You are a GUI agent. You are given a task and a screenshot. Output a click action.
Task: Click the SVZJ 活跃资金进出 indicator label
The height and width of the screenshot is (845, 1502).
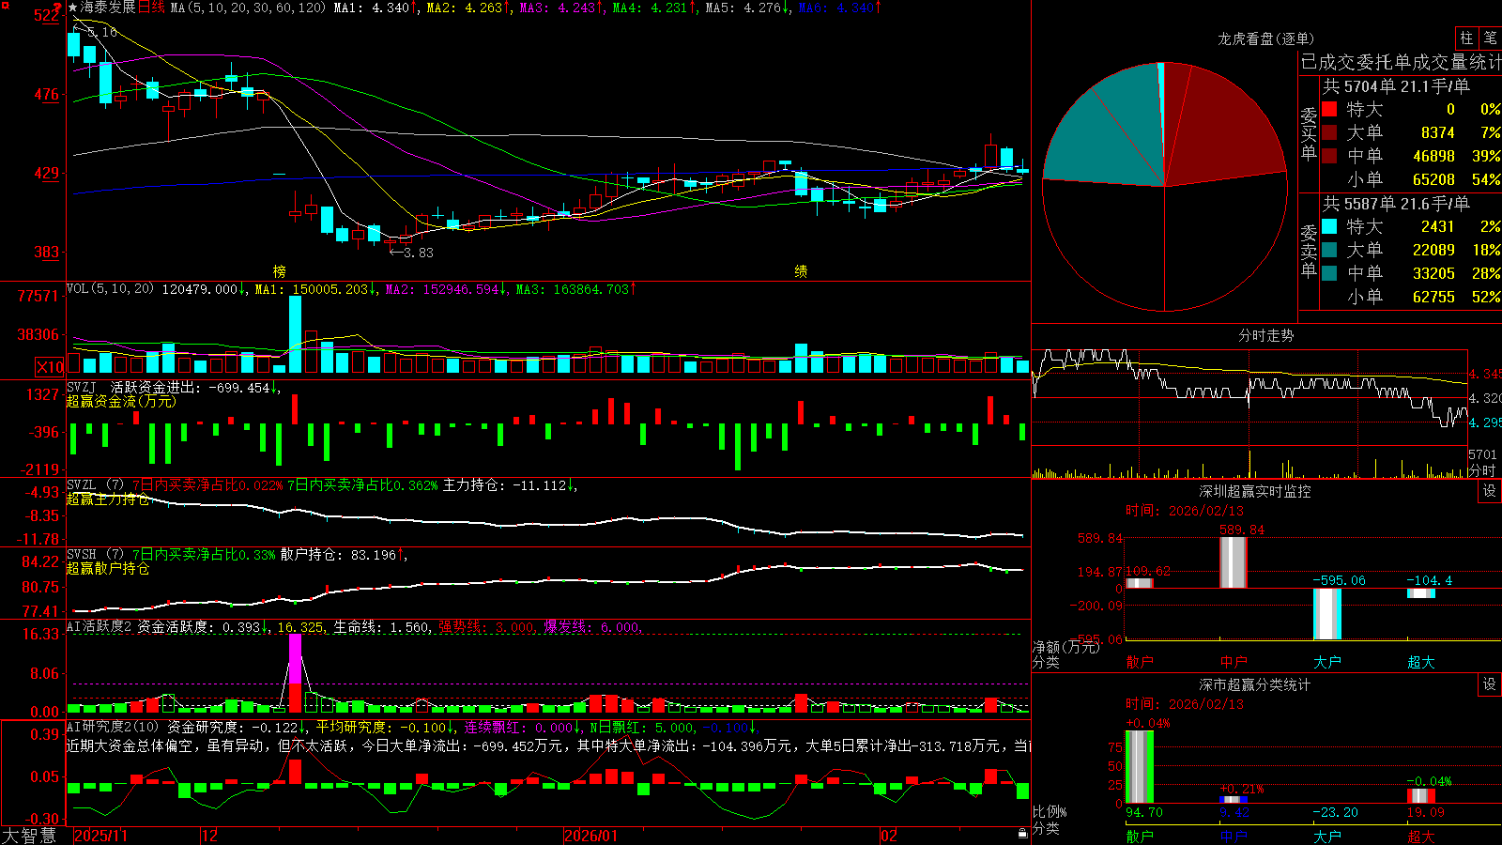pos(136,387)
